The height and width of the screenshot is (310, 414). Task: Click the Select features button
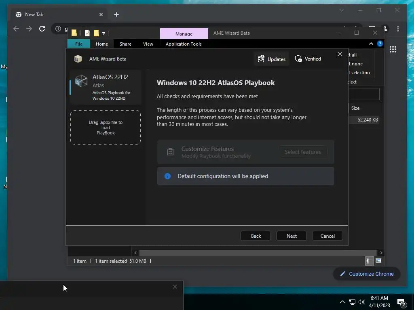click(302, 152)
